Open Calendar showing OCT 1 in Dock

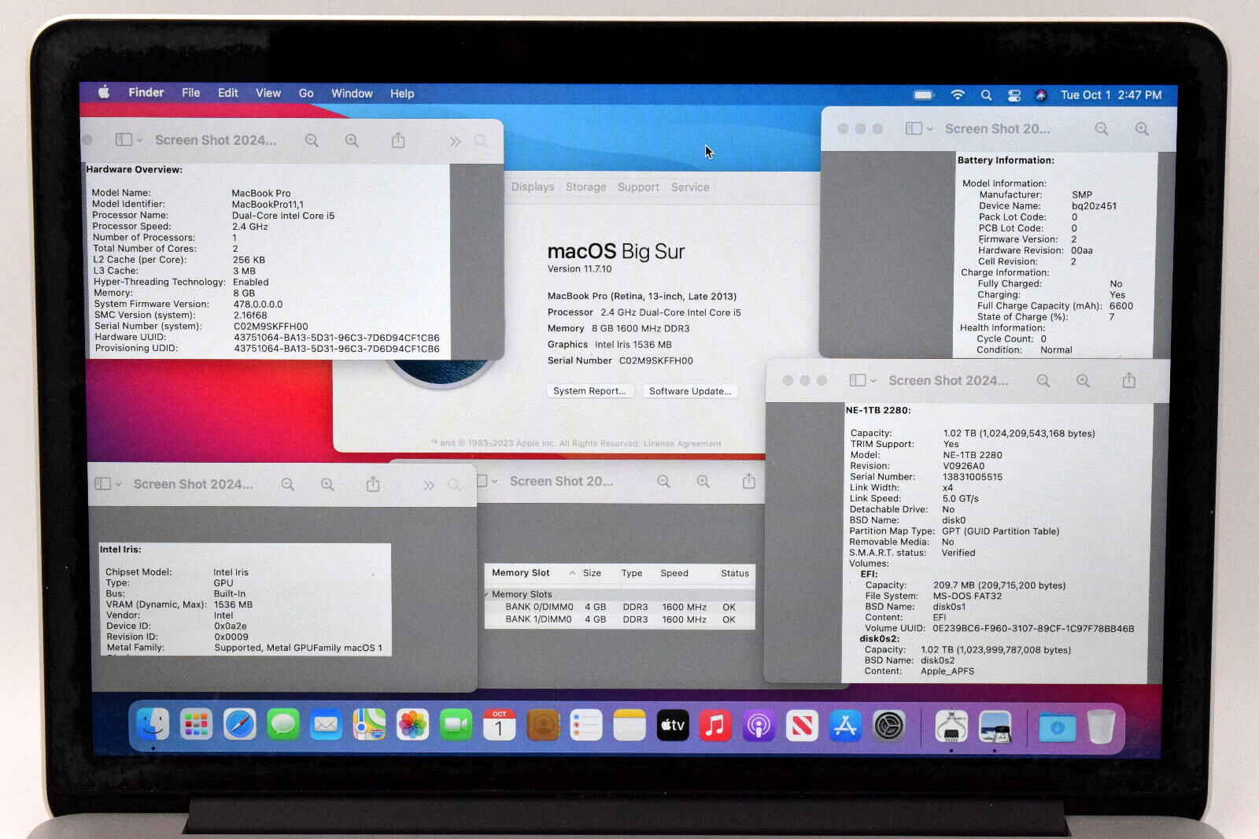(x=499, y=725)
